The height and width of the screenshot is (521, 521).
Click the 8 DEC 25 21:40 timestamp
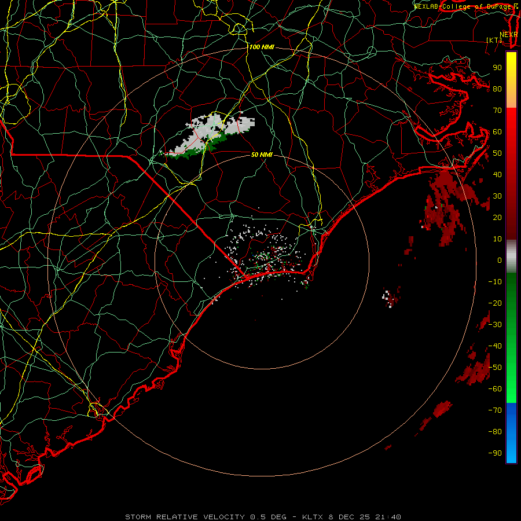pos(365,517)
